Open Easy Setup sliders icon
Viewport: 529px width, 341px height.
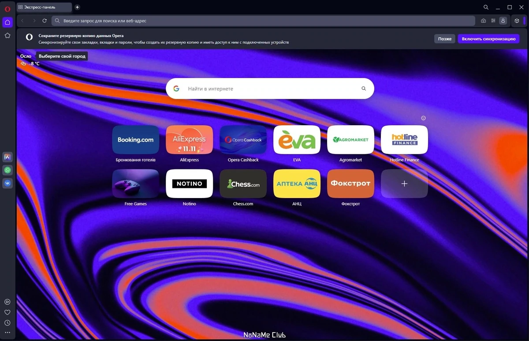click(x=493, y=21)
